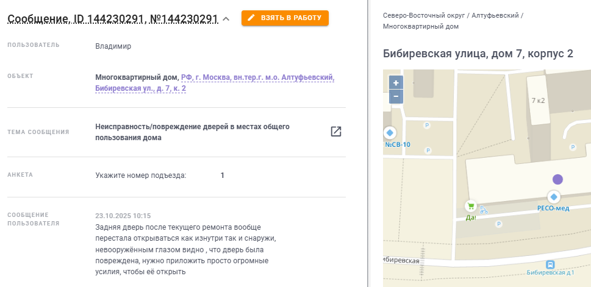The height and width of the screenshot is (287, 591).
Task: Click the Бибиревская д.1 bus stop icon
Action: pyautogui.click(x=550, y=264)
